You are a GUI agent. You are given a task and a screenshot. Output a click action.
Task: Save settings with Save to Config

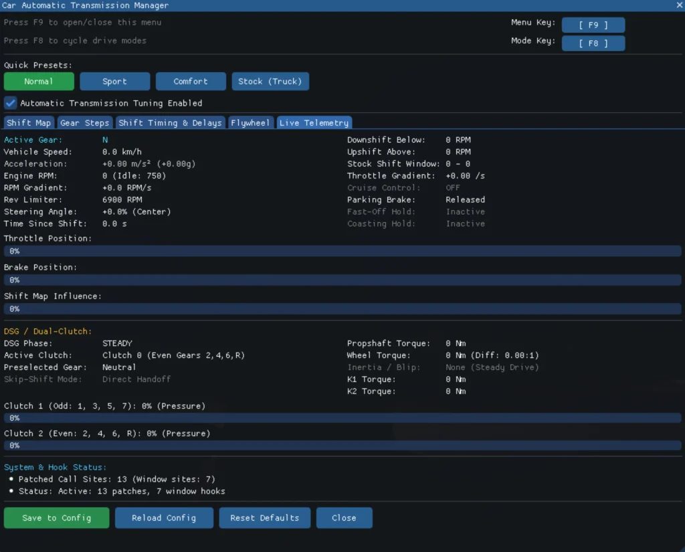tap(57, 518)
